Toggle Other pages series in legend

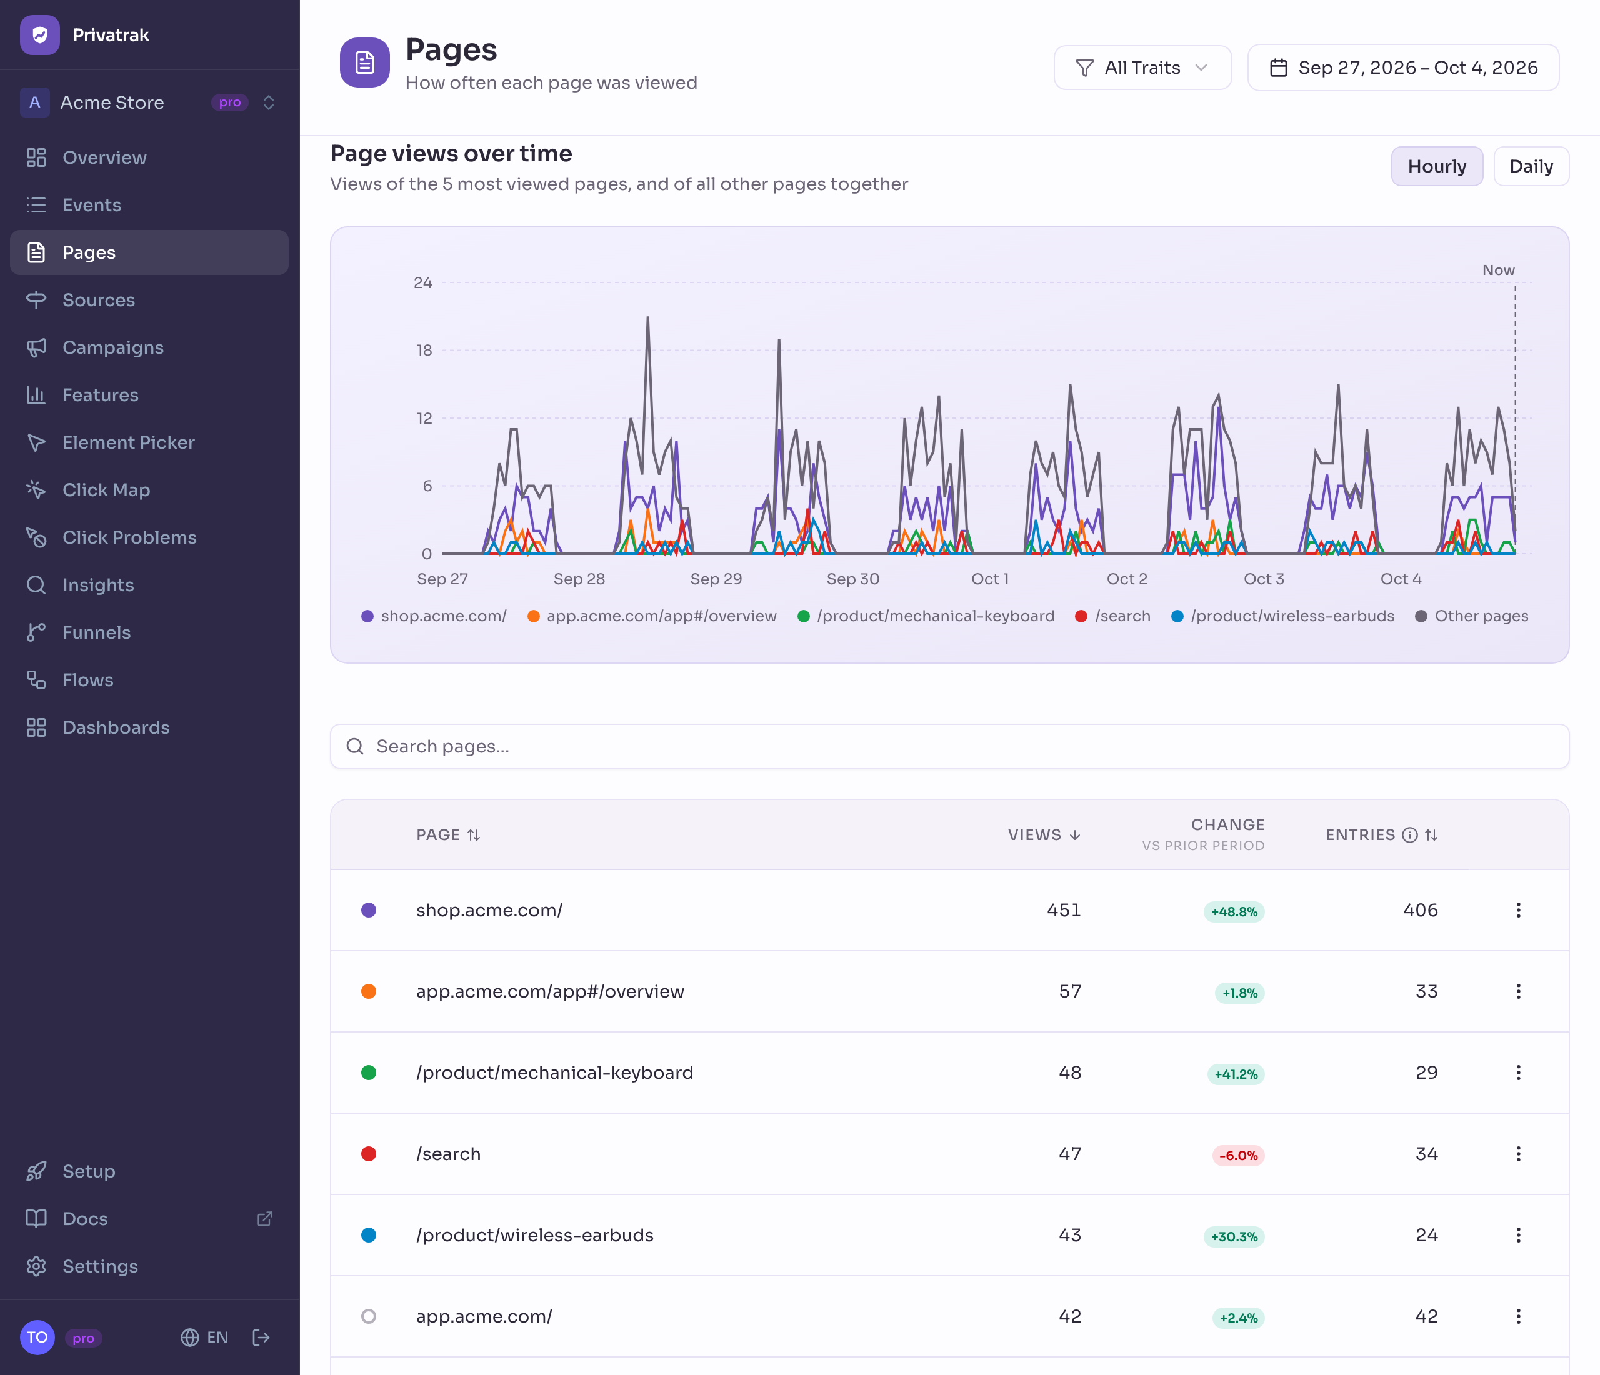pyautogui.click(x=1472, y=616)
